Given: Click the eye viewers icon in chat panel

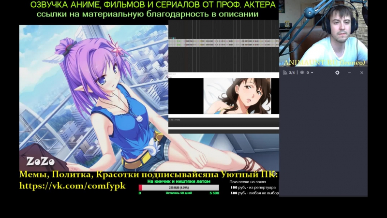Looking at the screenshot, I should pyautogui.click(x=302, y=73).
